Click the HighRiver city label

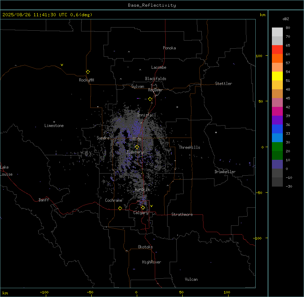pyautogui.click(x=152, y=262)
